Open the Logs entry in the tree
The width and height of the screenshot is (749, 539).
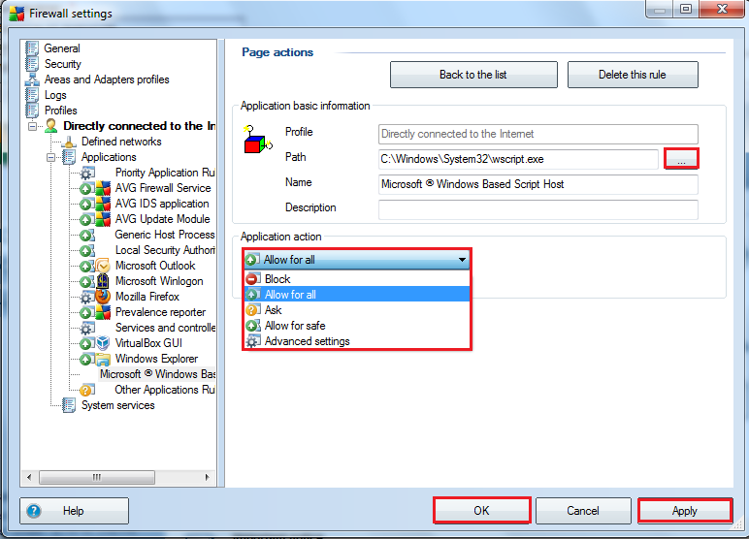tap(55, 95)
